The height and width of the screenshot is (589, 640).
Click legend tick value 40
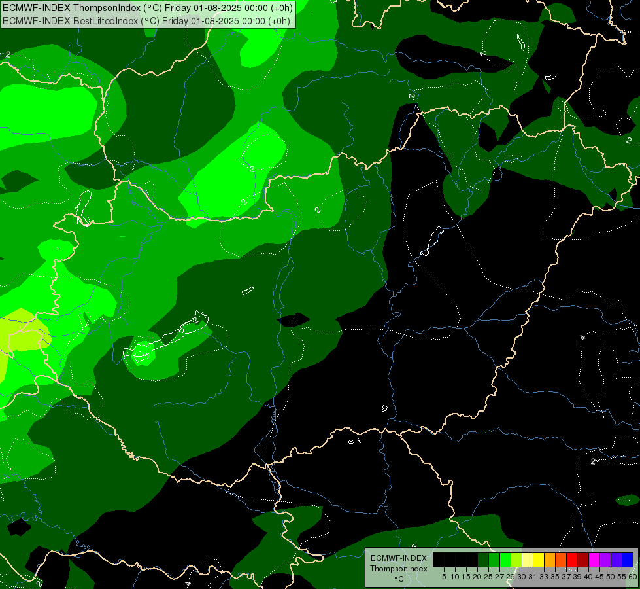(588, 577)
